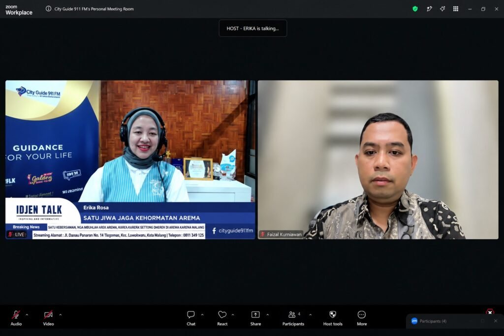The width and height of the screenshot is (504, 336).
Task: Change view layout with grid icon
Action: point(456,9)
